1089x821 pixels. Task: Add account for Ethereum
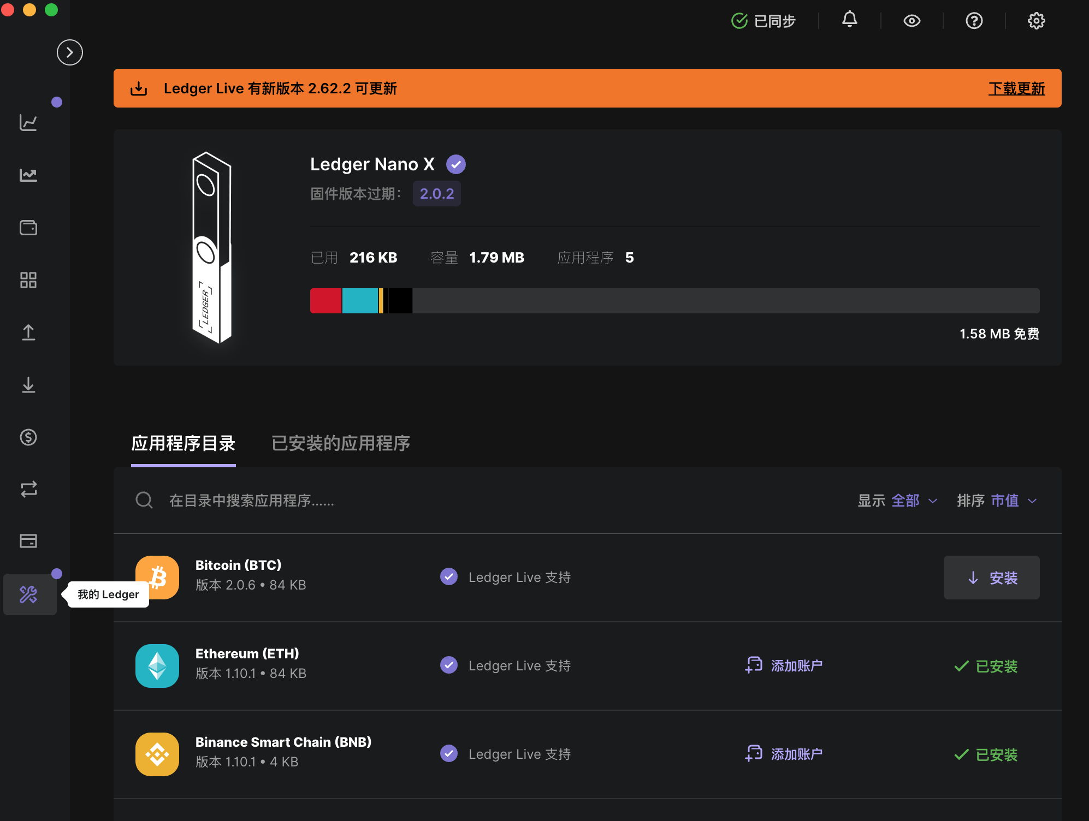pyautogui.click(x=784, y=665)
